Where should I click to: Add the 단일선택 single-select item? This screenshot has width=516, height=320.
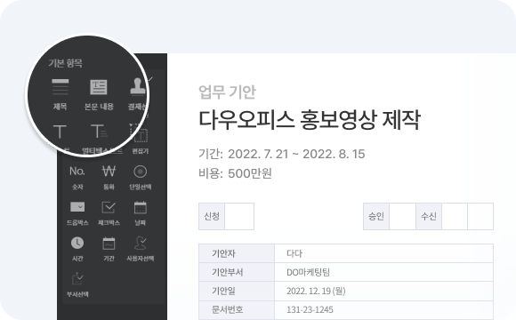pyautogui.click(x=141, y=178)
